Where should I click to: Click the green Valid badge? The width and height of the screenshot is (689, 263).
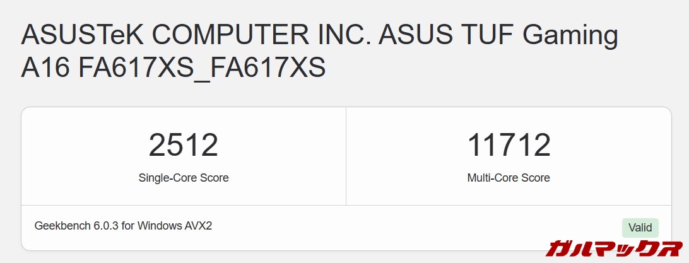(x=640, y=228)
